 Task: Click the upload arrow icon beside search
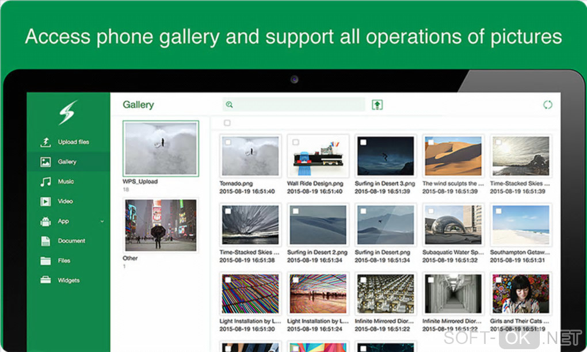(377, 105)
